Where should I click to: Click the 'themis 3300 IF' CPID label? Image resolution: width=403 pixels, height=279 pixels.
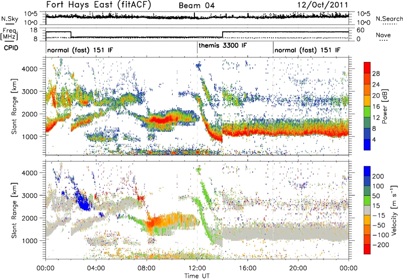pos(223,45)
